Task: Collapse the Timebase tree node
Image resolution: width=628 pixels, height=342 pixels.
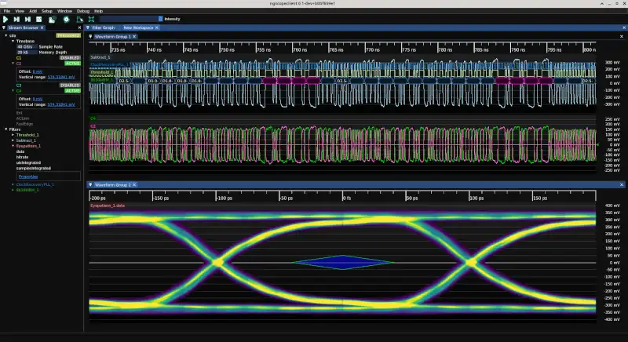Action: tap(13, 42)
